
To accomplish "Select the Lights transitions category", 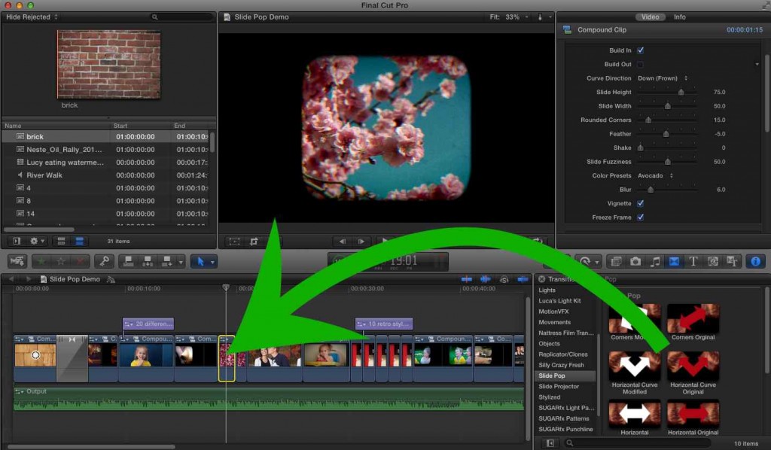I will click(x=565, y=290).
